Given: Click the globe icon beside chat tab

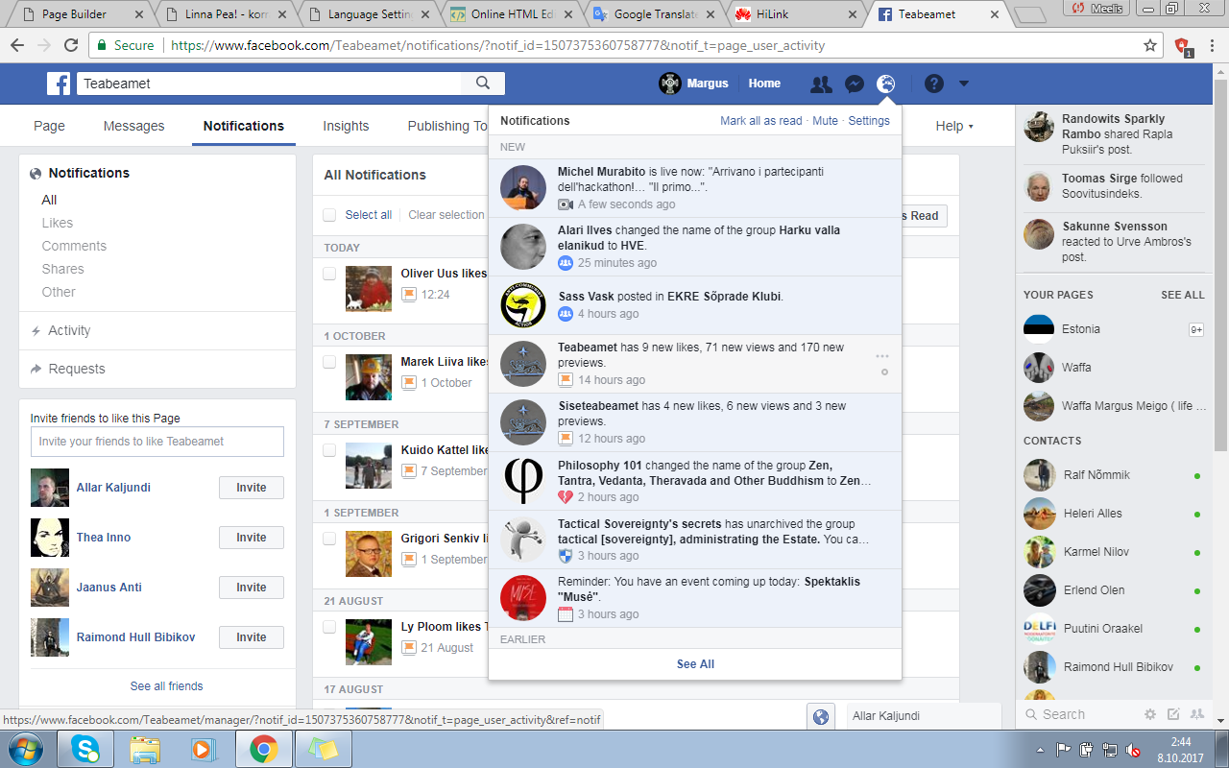Looking at the screenshot, I should point(820,716).
